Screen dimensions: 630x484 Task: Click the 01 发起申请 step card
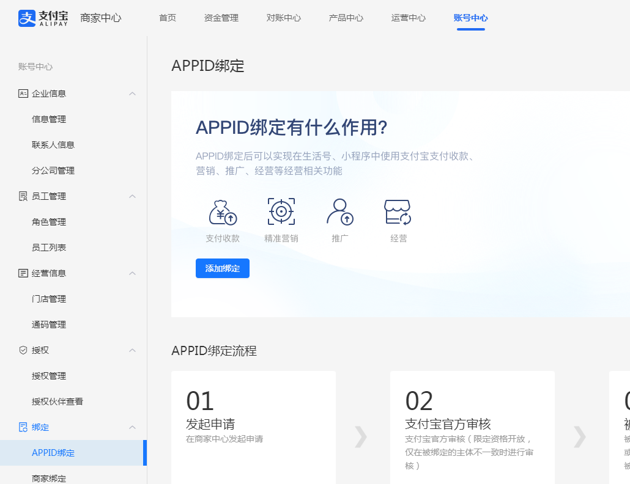[x=253, y=427]
